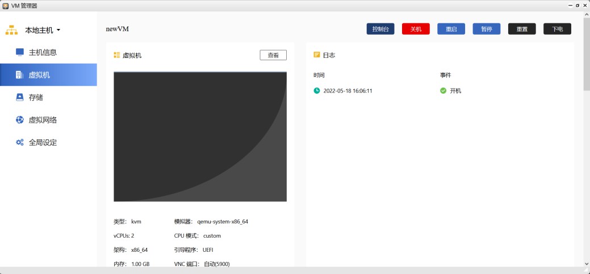Select 虚拟网络 in the sidebar
Image resolution: width=590 pixels, height=274 pixels.
[x=43, y=120]
